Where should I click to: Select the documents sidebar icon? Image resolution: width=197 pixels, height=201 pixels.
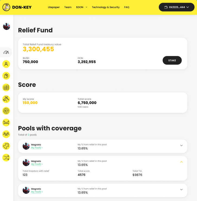click(6, 76)
